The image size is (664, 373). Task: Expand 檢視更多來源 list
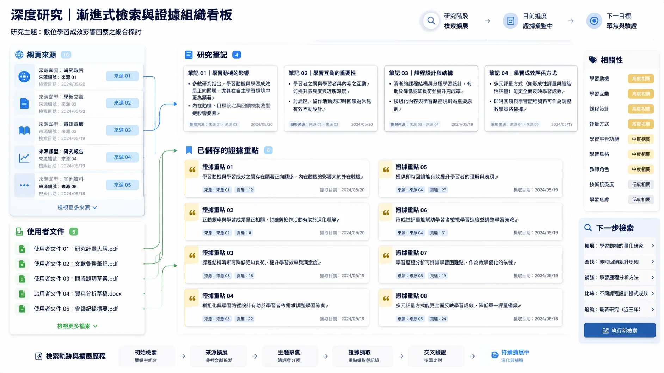click(77, 207)
